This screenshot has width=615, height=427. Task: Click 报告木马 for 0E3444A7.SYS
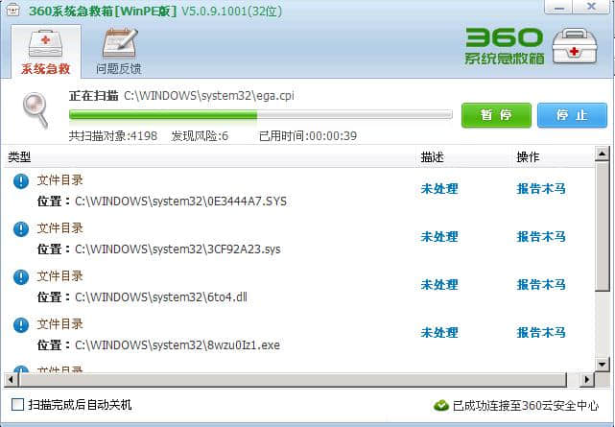[x=541, y=189]
